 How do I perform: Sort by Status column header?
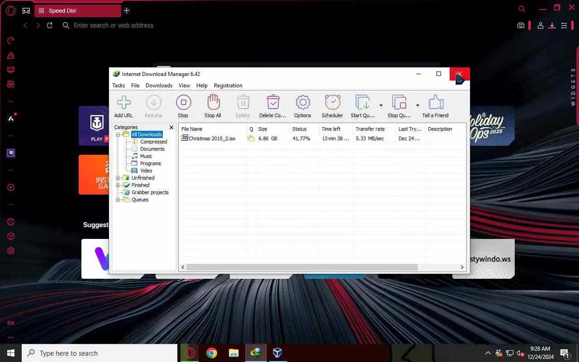(x=304, y=129)
